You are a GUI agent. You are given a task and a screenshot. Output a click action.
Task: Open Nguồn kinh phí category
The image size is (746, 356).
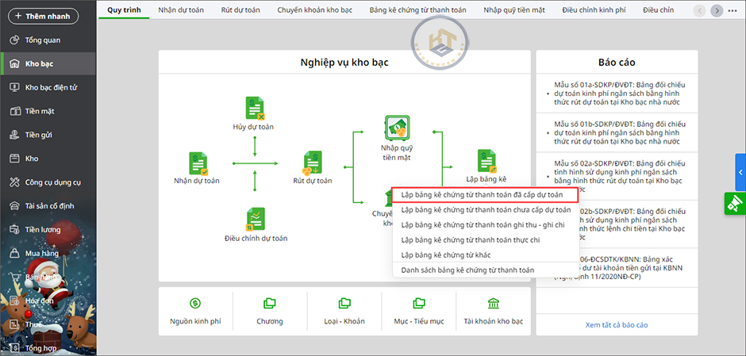[195, 304]
